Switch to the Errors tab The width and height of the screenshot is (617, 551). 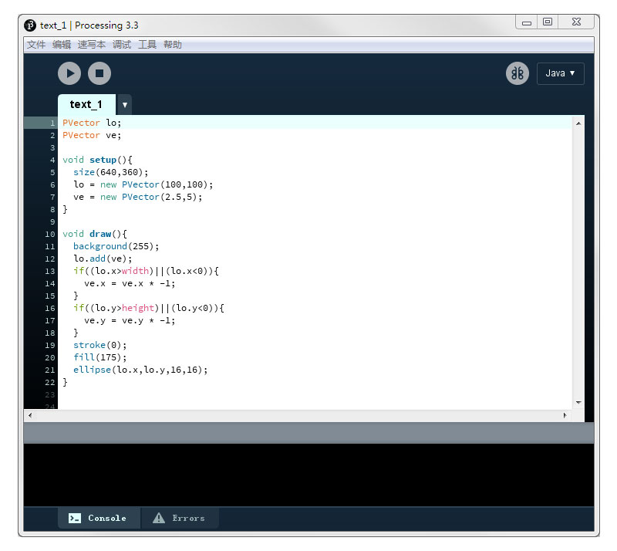(180, 518)
